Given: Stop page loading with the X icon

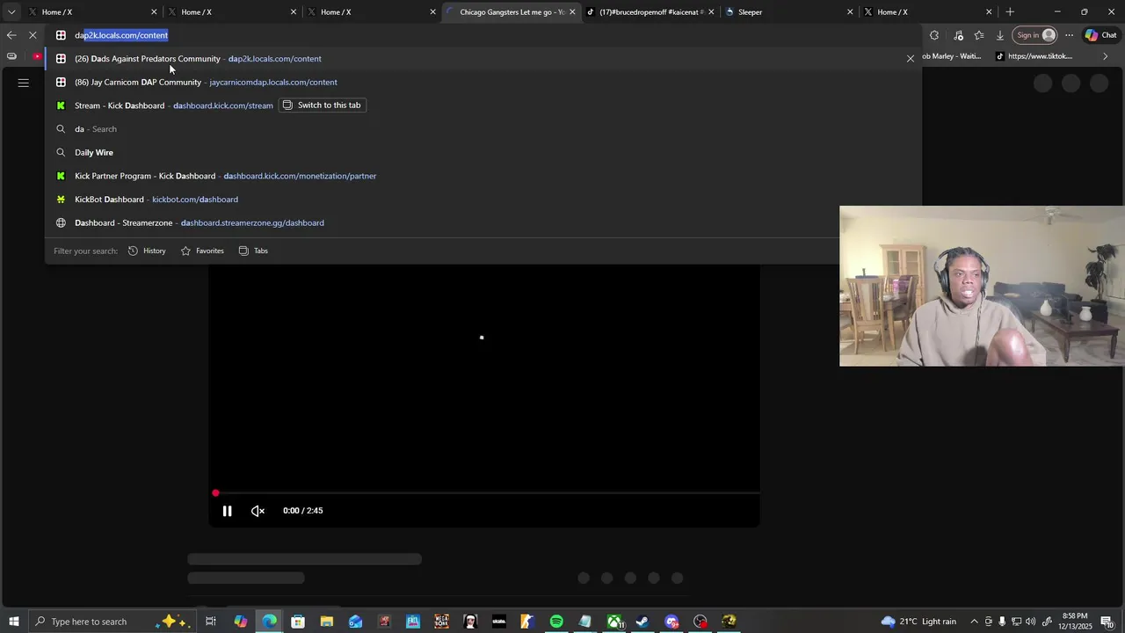Looking at the screenshot, I should [33, 35].
